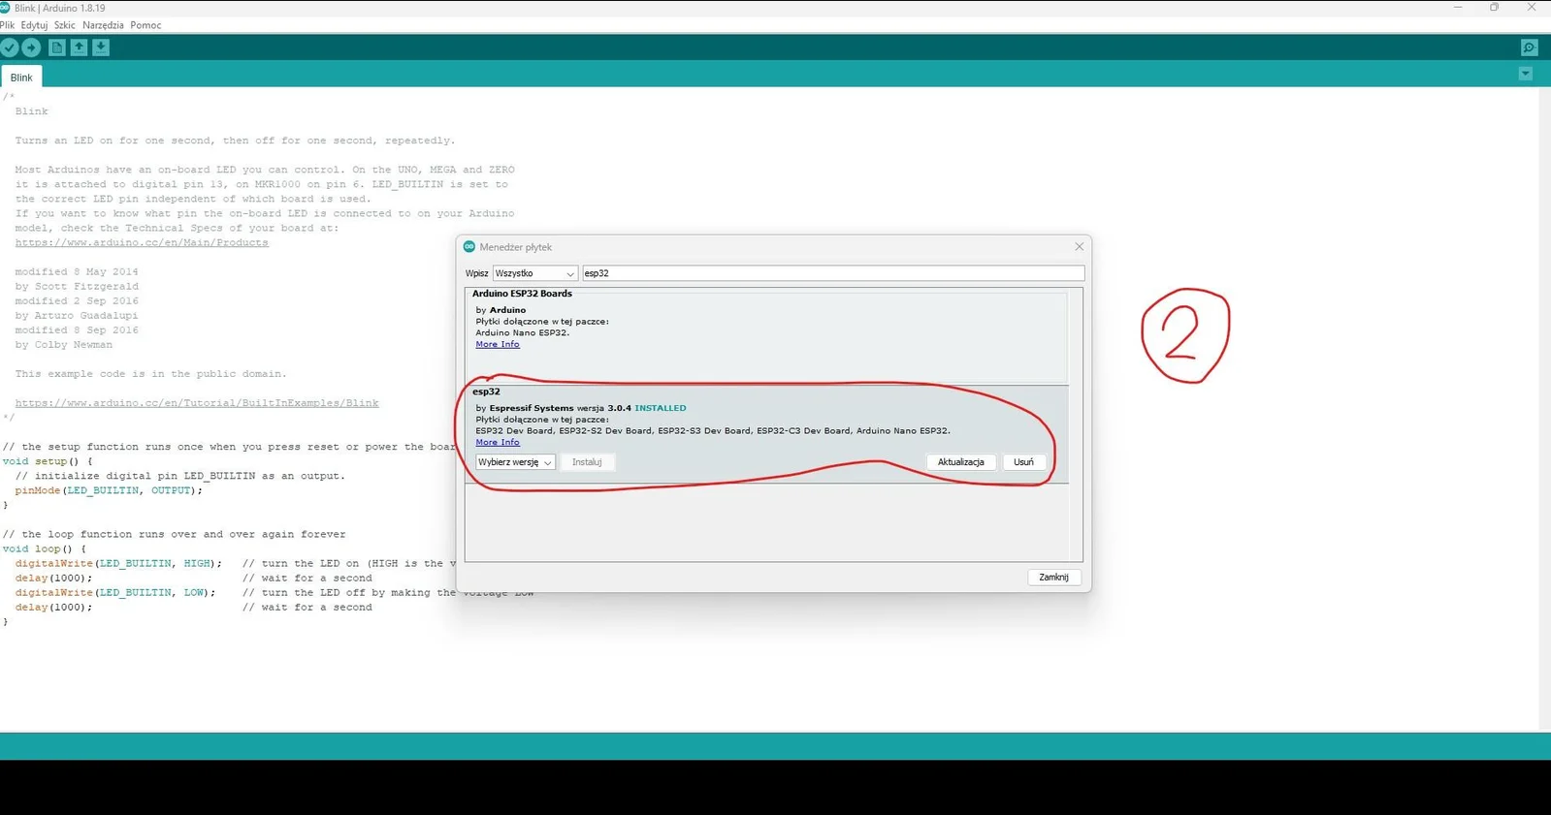Click the Aktualizacja update button
The width and height of the screenshot is (1551, 815).
pyautogui.click(x=960, y=462)
